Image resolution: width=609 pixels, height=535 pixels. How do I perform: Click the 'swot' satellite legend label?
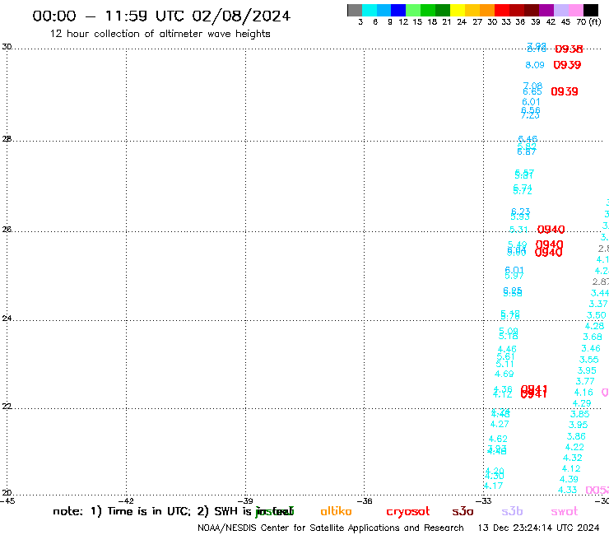coord(565,512)
